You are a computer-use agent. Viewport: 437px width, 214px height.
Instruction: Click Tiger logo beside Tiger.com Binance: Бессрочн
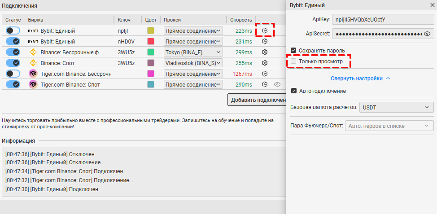tap(33, 74)
